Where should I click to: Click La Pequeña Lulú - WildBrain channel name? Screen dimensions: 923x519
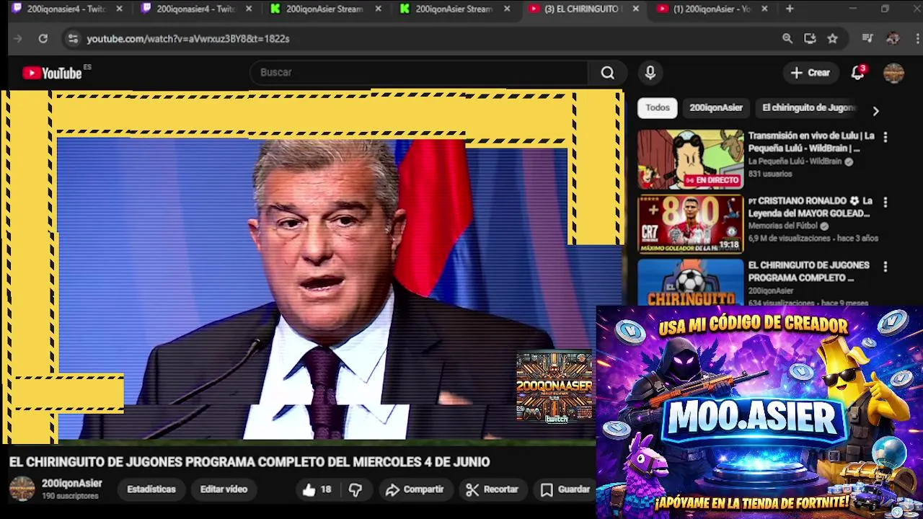[x=795, y=162]
